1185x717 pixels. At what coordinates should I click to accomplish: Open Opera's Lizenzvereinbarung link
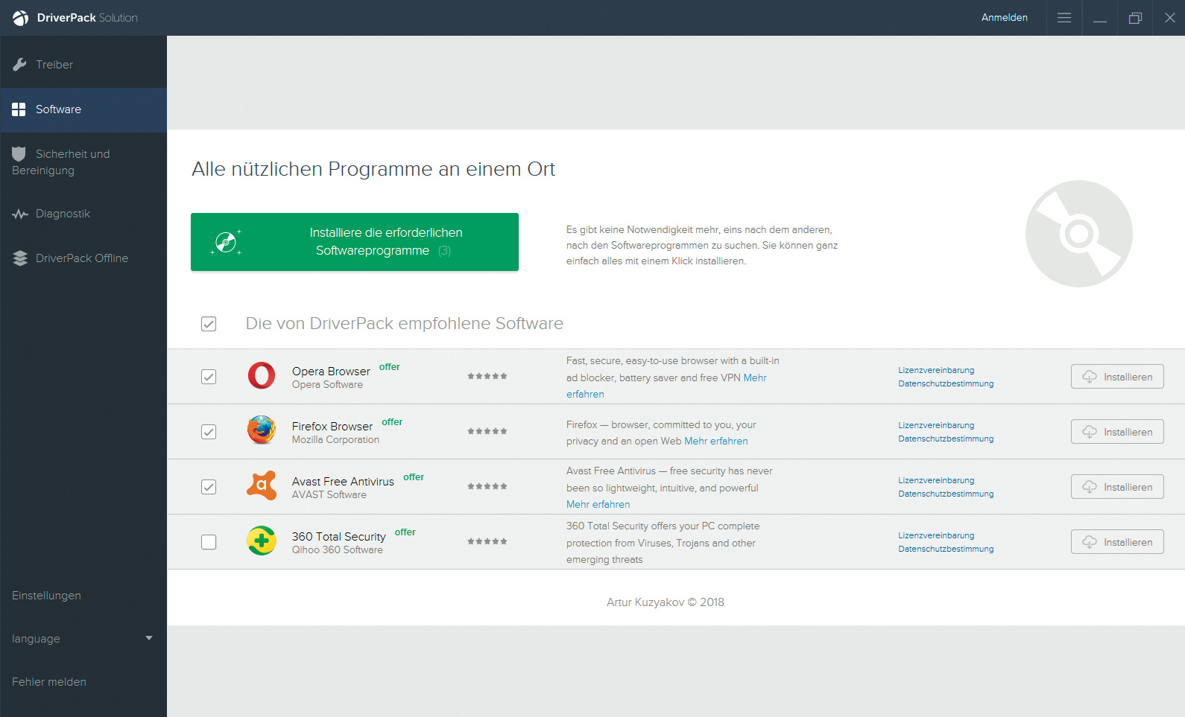point(936,370)
